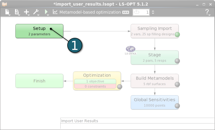Open the chart viewer icon
Image resolution: width=215 pixels, height=130 pixels.
[55, 12]
